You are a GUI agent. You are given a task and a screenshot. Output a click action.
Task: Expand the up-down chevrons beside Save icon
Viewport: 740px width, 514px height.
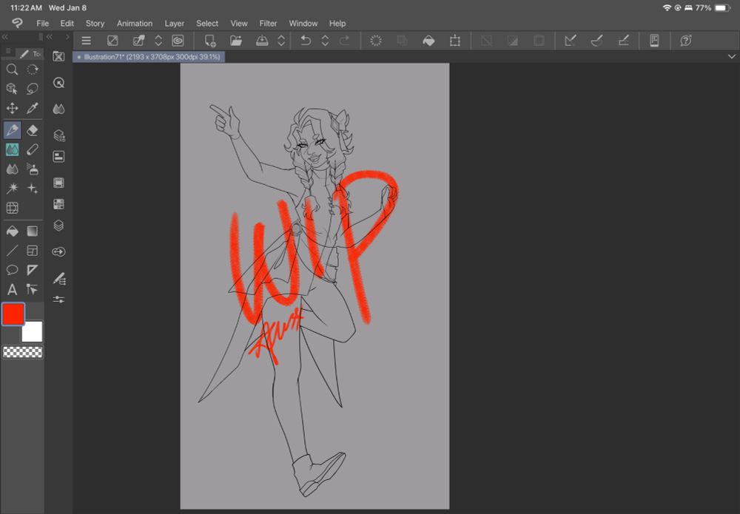(x=281, y=41)
